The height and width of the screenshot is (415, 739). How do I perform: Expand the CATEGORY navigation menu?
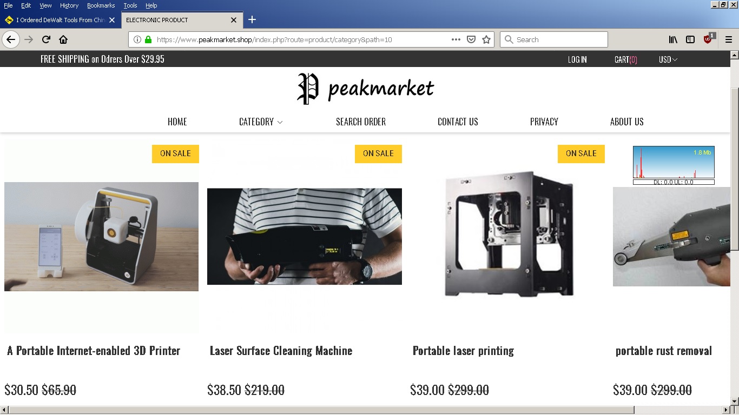click(261, 122)
